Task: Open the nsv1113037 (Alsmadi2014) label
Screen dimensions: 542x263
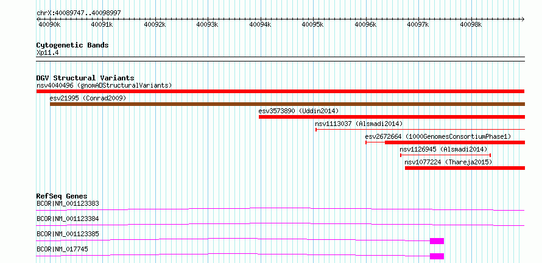Action: coord(359,124)
